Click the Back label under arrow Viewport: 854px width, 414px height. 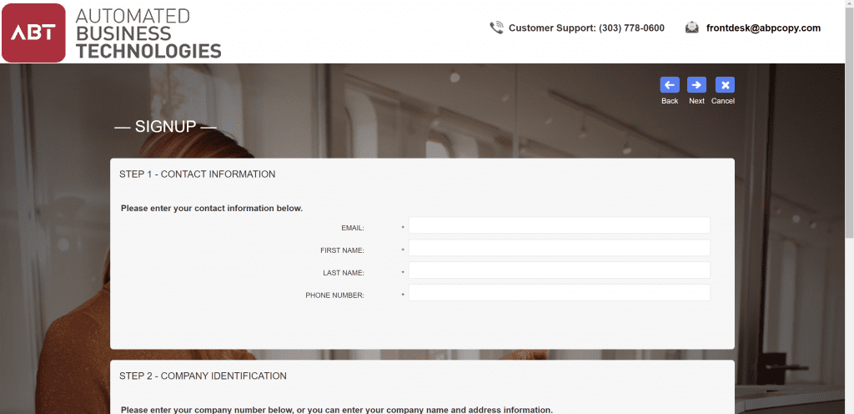pyautogui.click(x=670, y=101)
